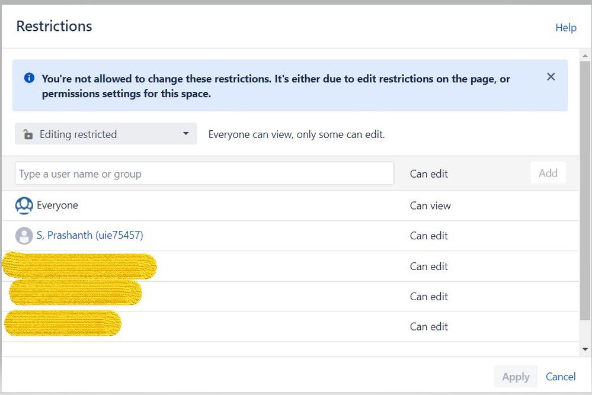Click the scrollbar up arrow
This screenshot has height=395, width=592.
pos(585,56)
